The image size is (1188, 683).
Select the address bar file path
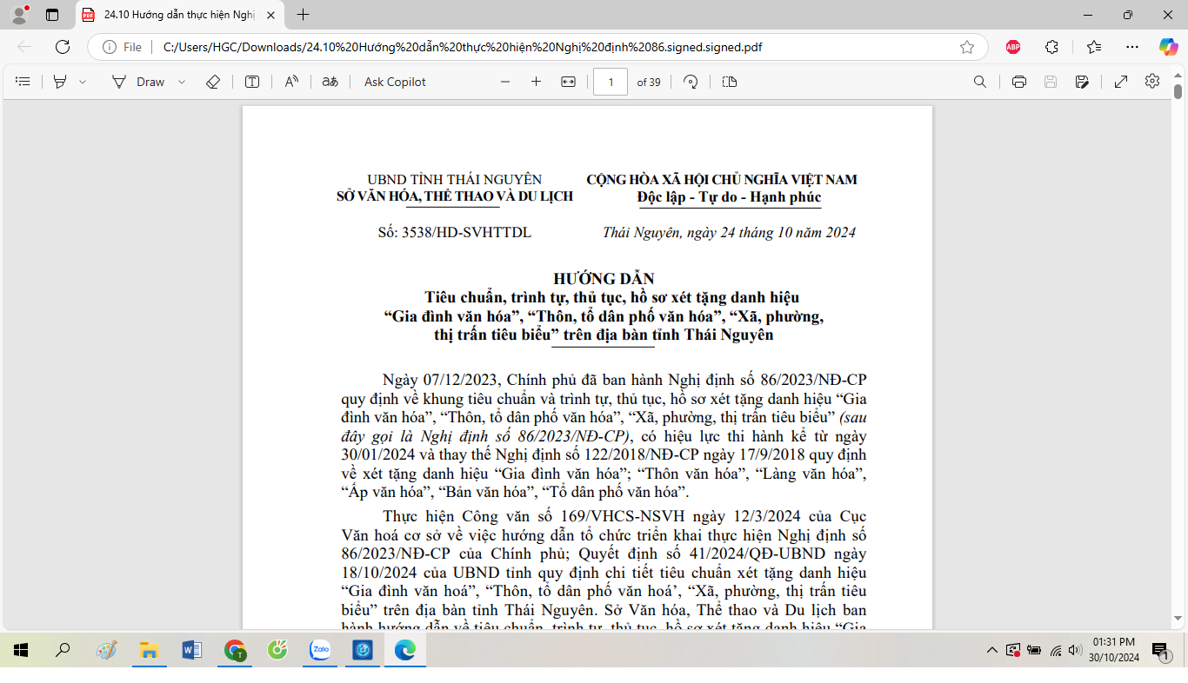[463, 47]
